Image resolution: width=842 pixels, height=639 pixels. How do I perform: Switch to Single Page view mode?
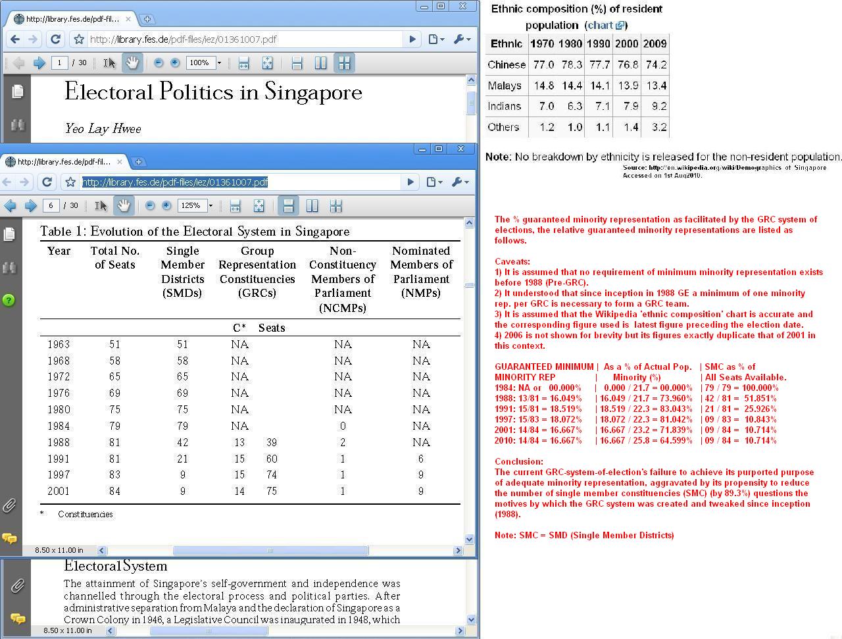(288, 205)
